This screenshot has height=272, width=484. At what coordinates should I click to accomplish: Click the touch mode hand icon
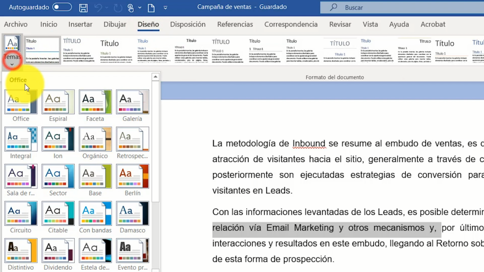coord(130,8)
